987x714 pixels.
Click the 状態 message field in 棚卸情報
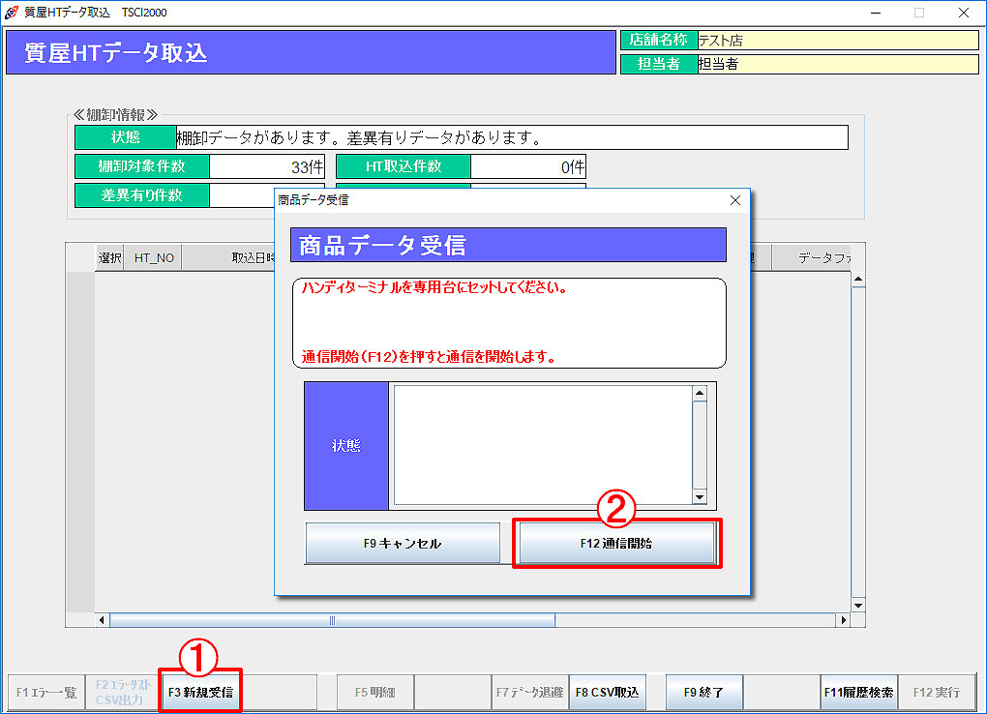pos(512,137)
